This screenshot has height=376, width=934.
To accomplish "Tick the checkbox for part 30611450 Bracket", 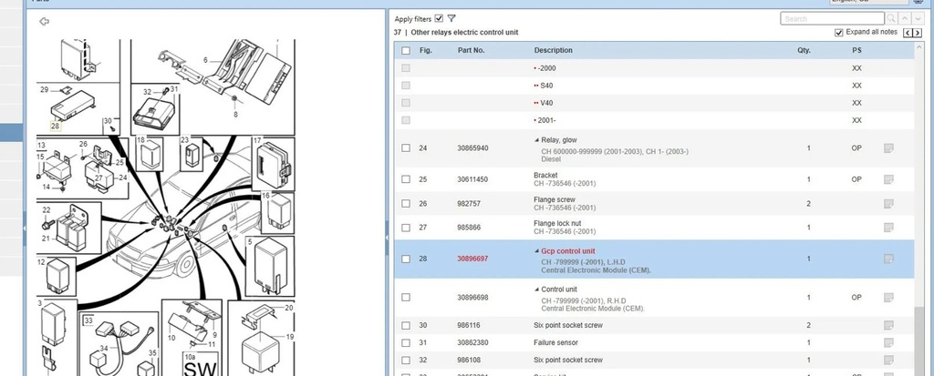I will pos(406,179).
